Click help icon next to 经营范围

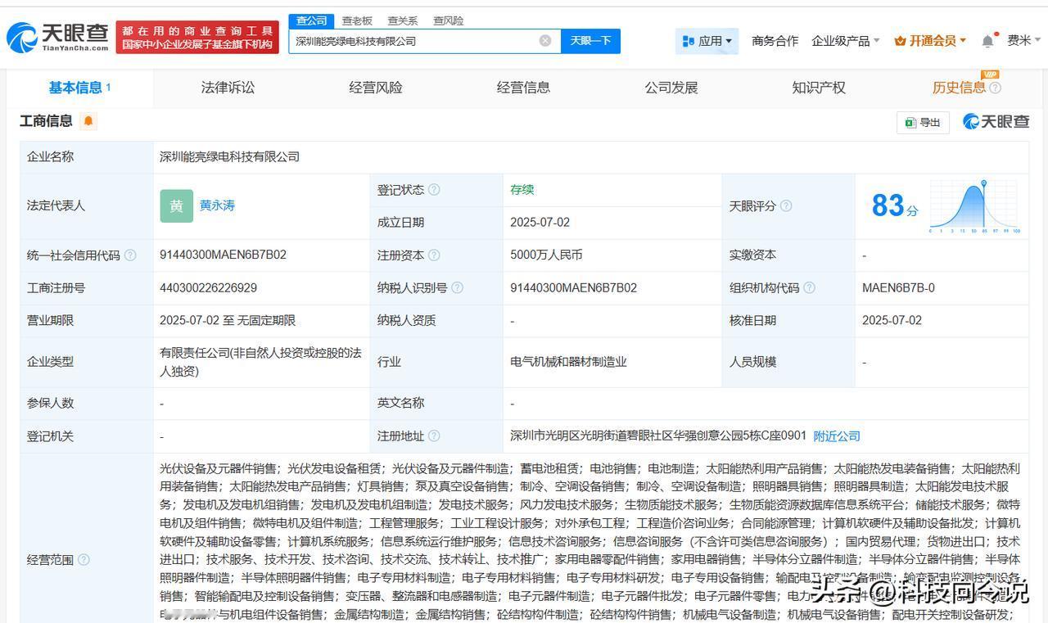(84, 560)
